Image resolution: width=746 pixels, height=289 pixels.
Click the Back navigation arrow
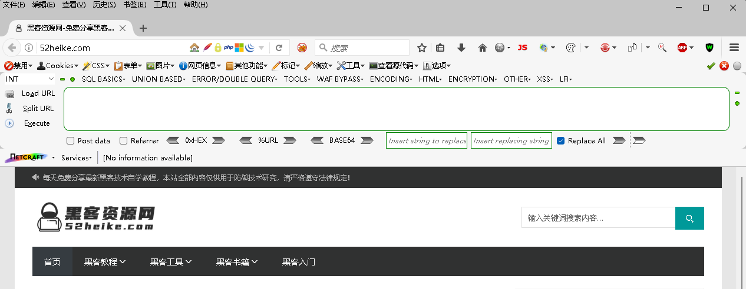tap(11, 48)
